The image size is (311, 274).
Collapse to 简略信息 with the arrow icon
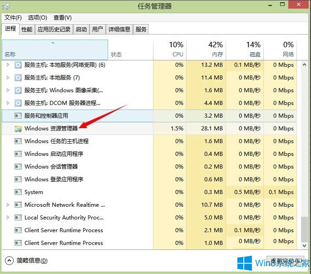tap(9, 261)
